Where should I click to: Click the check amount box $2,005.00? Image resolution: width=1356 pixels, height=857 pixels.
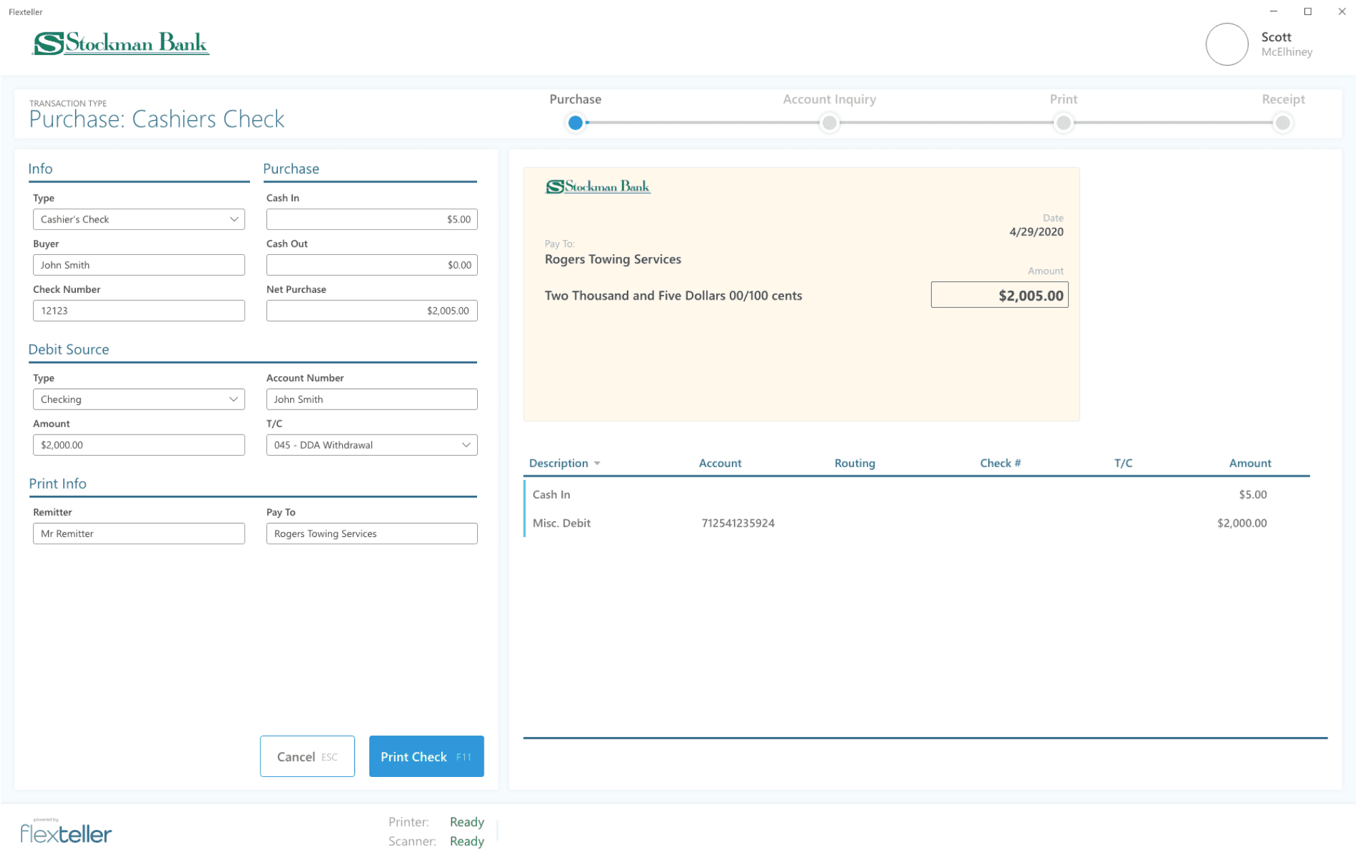click(1000, 295)
